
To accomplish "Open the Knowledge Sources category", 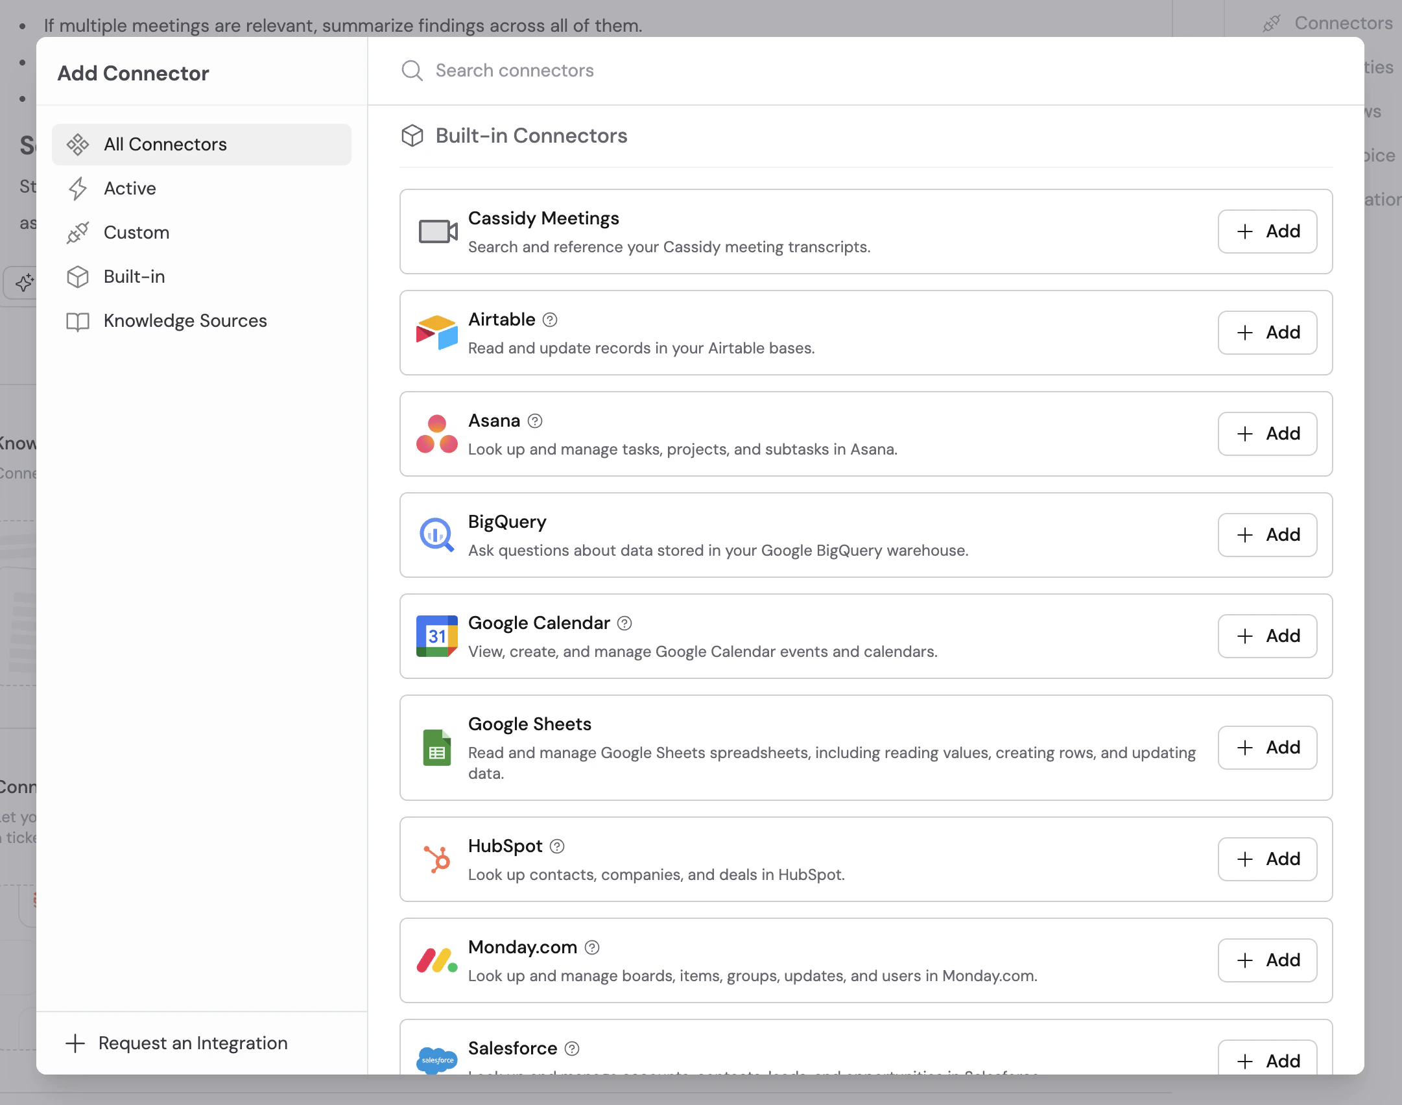I will pos(185,320).
